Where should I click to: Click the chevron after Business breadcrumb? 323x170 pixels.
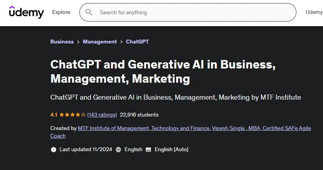tap(78, 42)
